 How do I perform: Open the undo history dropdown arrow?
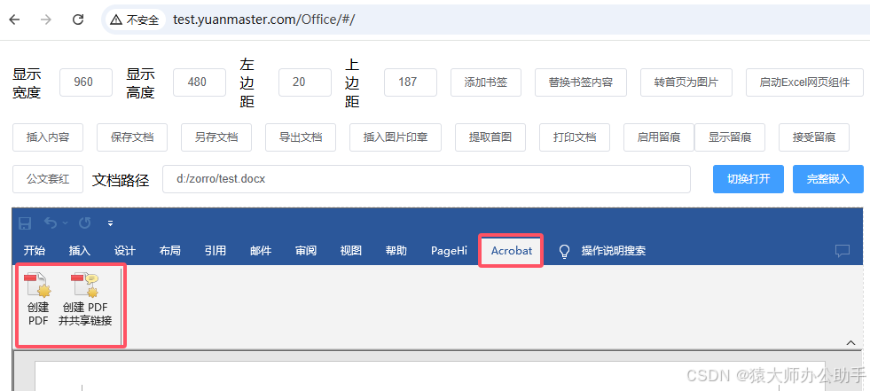[65, 223]
